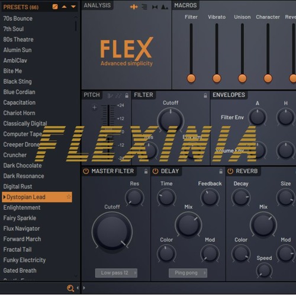296x296 pixels.
Task: Click the preset search magnifier icon
Action: pos(70,288)
